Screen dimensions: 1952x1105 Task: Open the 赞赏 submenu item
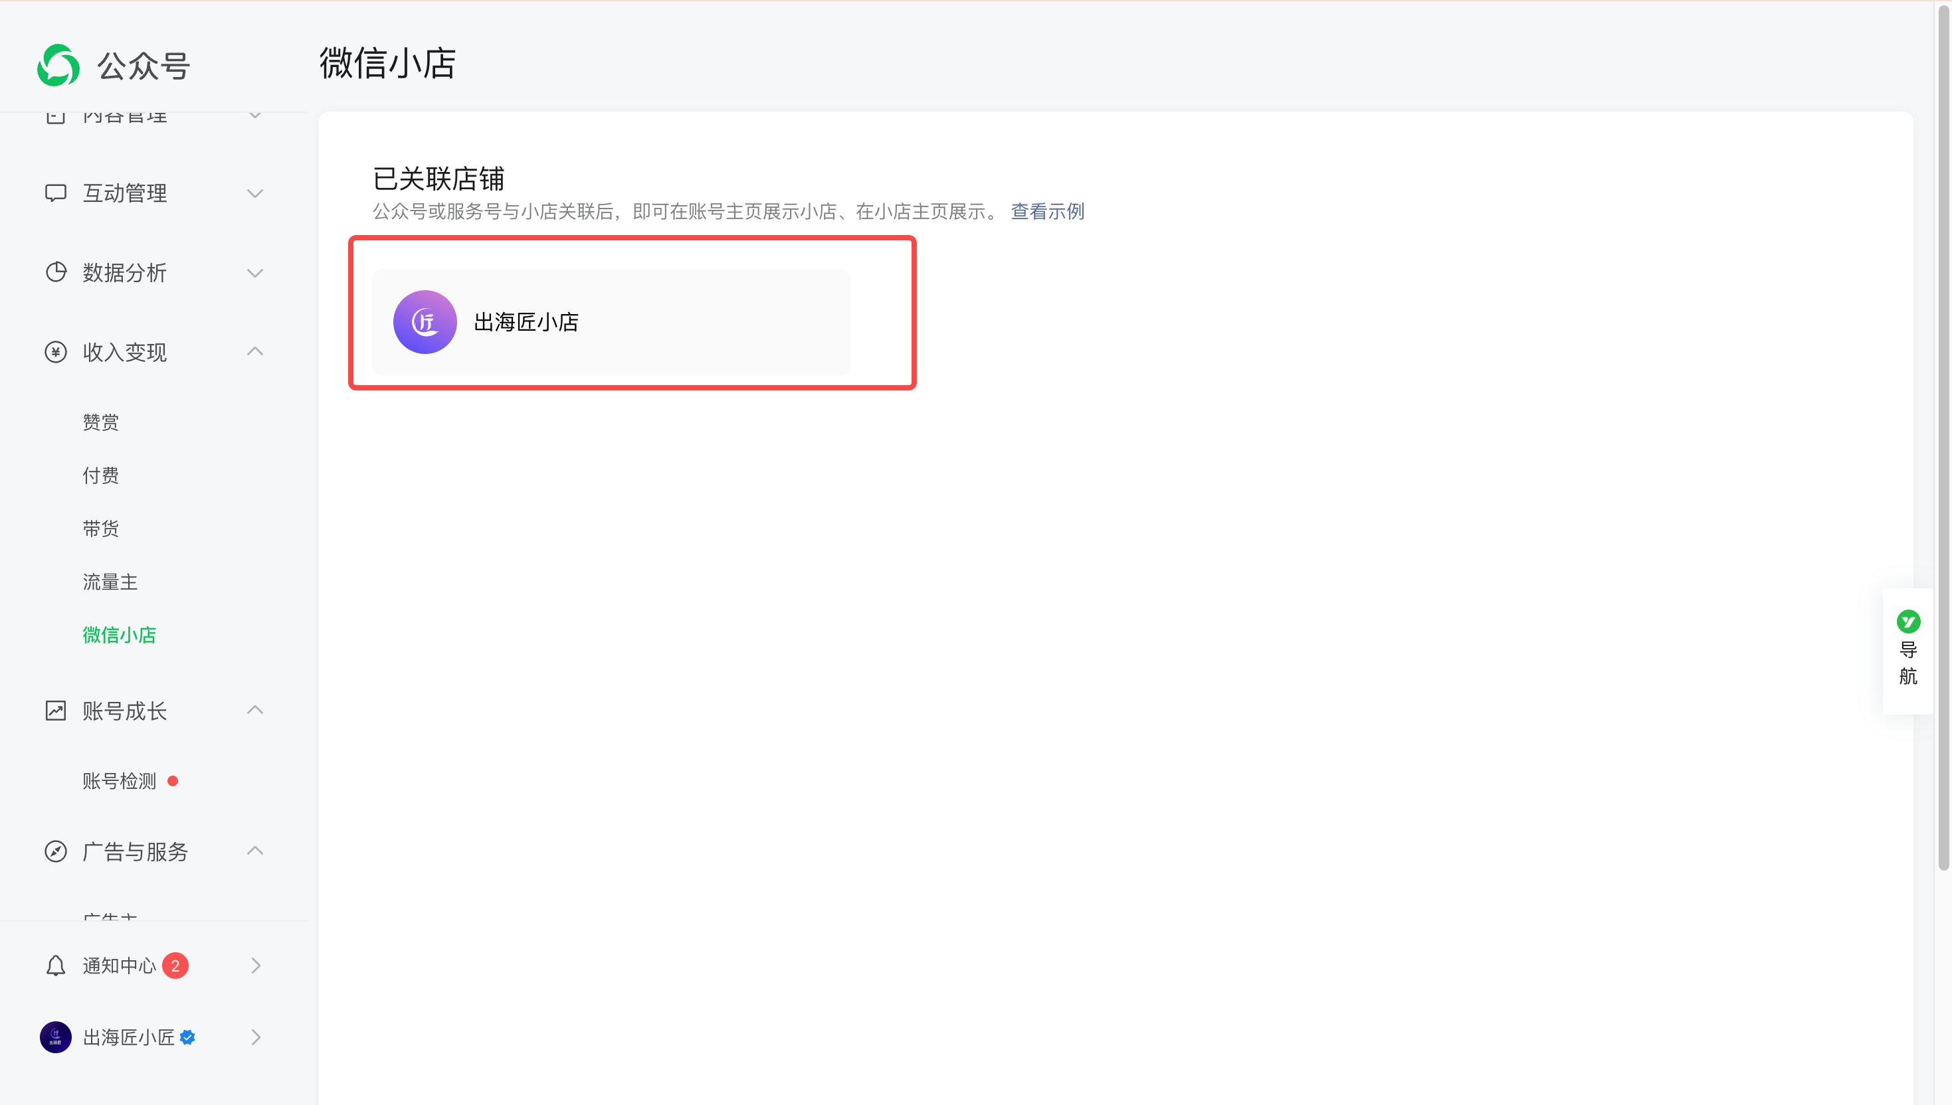pyautogui.click(x=100, y=422)
